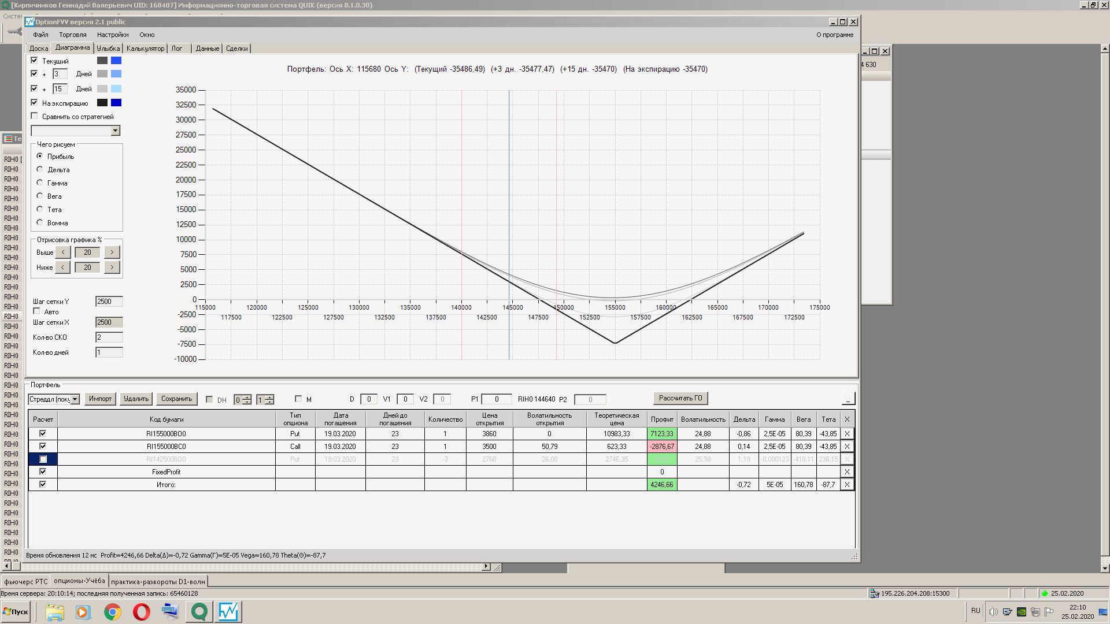The image size is (1110, 624).
Task: Increase the DH spinner value
Action: tap(247, 397)
